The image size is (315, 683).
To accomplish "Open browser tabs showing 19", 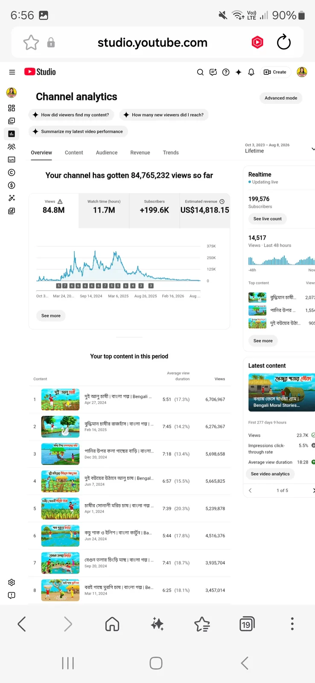I will tap(247, 624).
